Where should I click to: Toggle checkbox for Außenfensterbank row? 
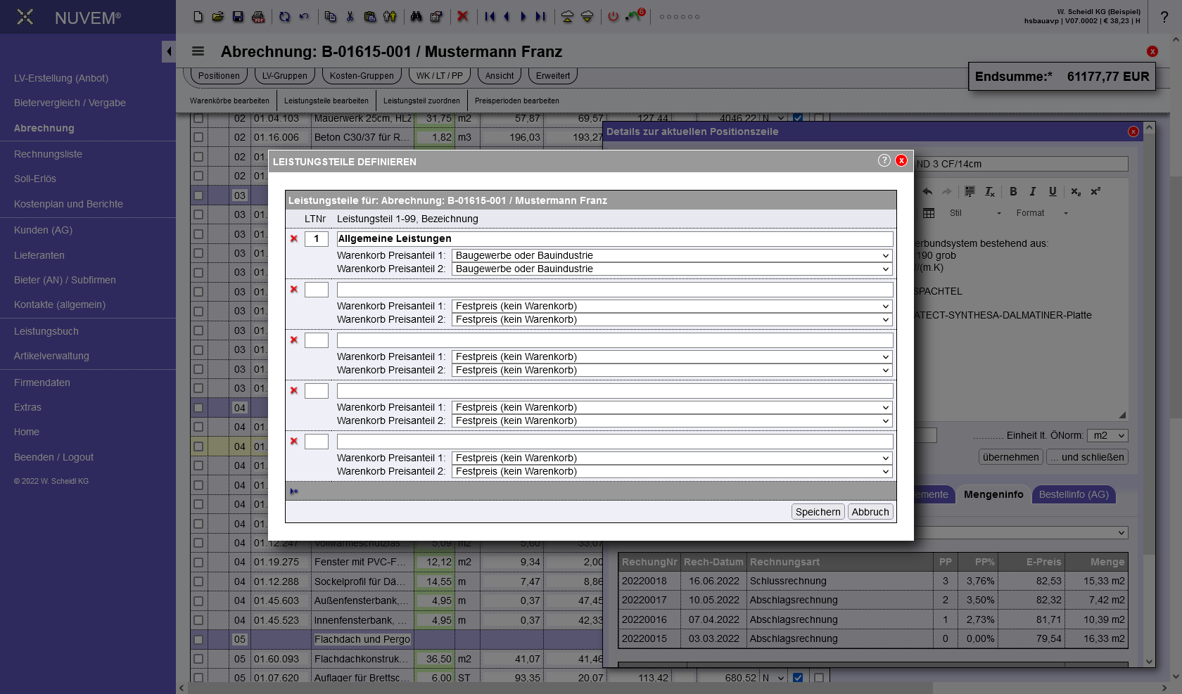tap(198, 601)
